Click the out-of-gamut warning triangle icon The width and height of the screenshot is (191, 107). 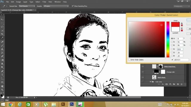click(x=182, y=23)
